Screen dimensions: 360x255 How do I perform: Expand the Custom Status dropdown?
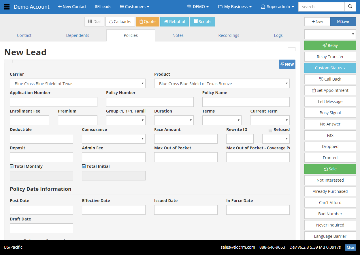[330, 68]
